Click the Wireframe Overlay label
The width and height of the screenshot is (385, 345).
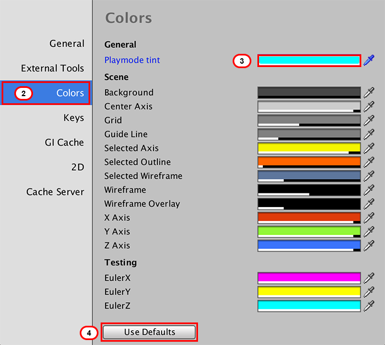pyautogui.click(x=142, y=204)
